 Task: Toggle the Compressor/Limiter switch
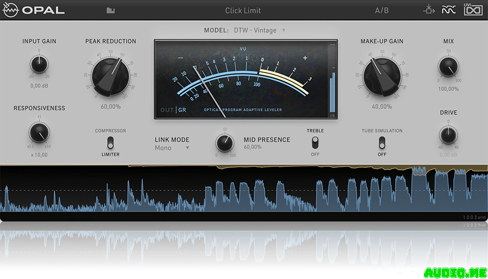click(111, 143)
